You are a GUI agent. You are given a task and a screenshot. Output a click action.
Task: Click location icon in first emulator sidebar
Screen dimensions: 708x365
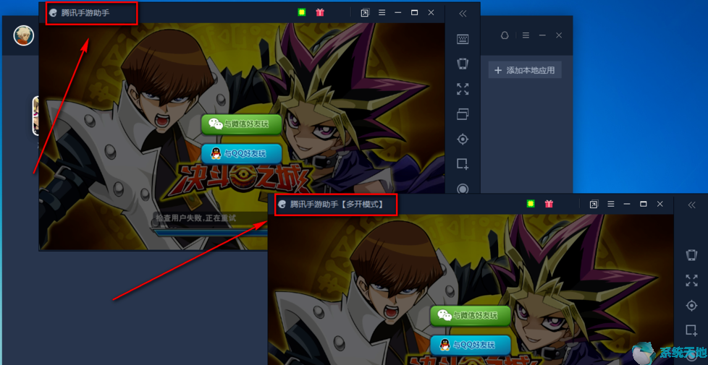tap(463, 139)
